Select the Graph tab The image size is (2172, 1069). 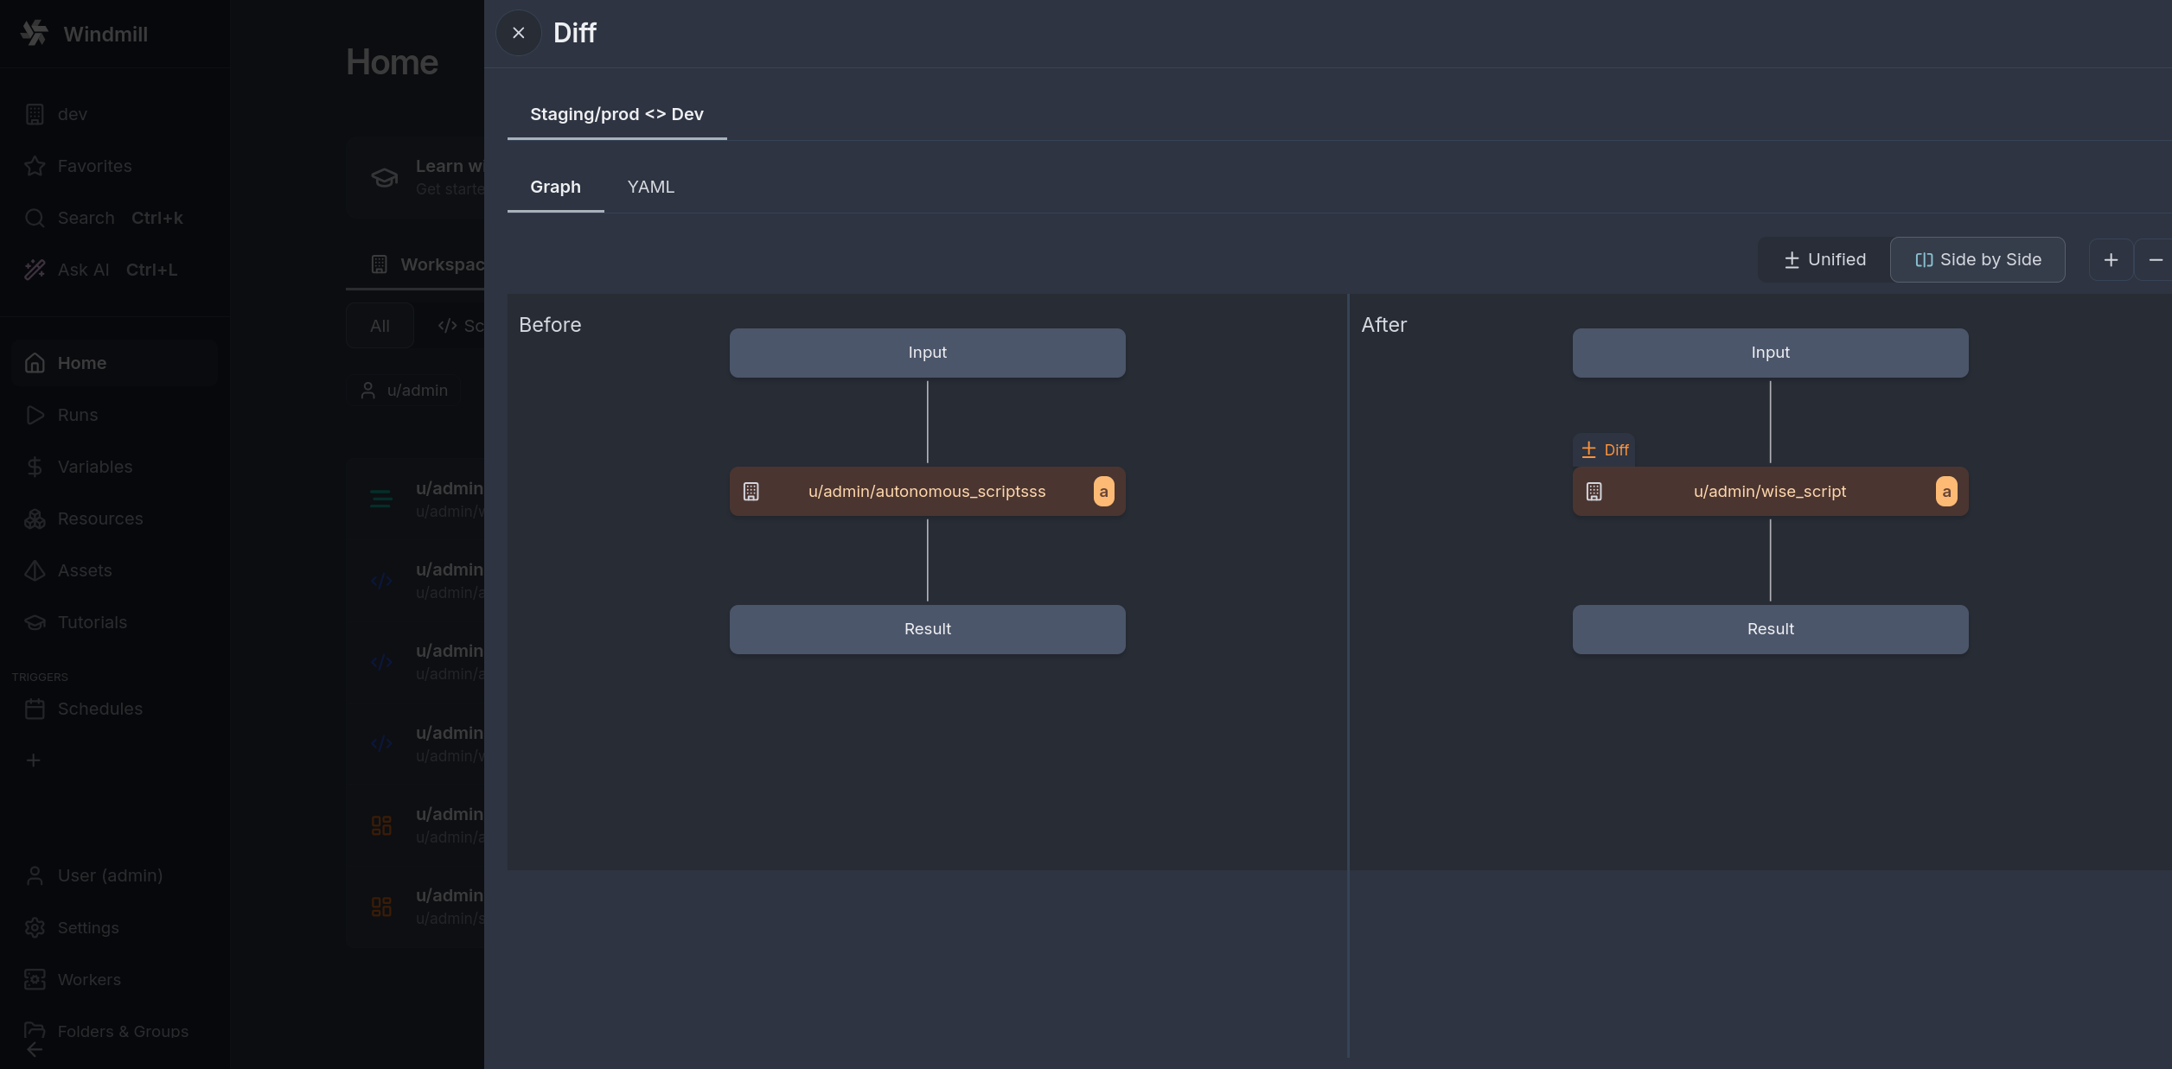click(x=555, y=187)
